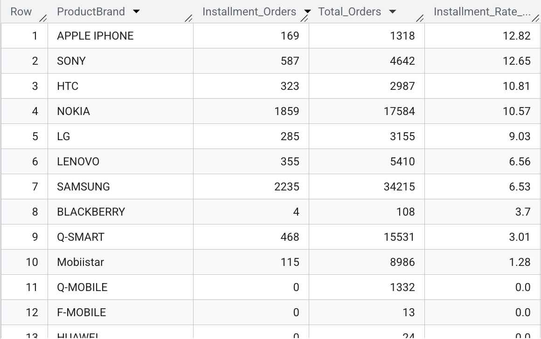This screenshot has width=541, height=339.
Task: Click installment orders value 468
Action: [x=290, y=237]
